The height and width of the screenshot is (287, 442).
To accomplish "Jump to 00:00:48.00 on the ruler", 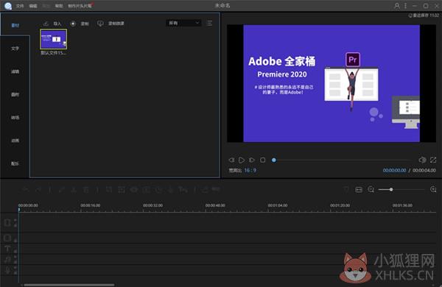I will pyautogui.click(x=215, y=205).
